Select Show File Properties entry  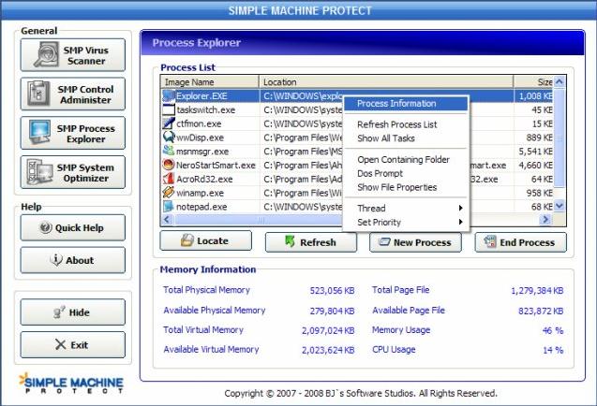[x=406, y=187]
